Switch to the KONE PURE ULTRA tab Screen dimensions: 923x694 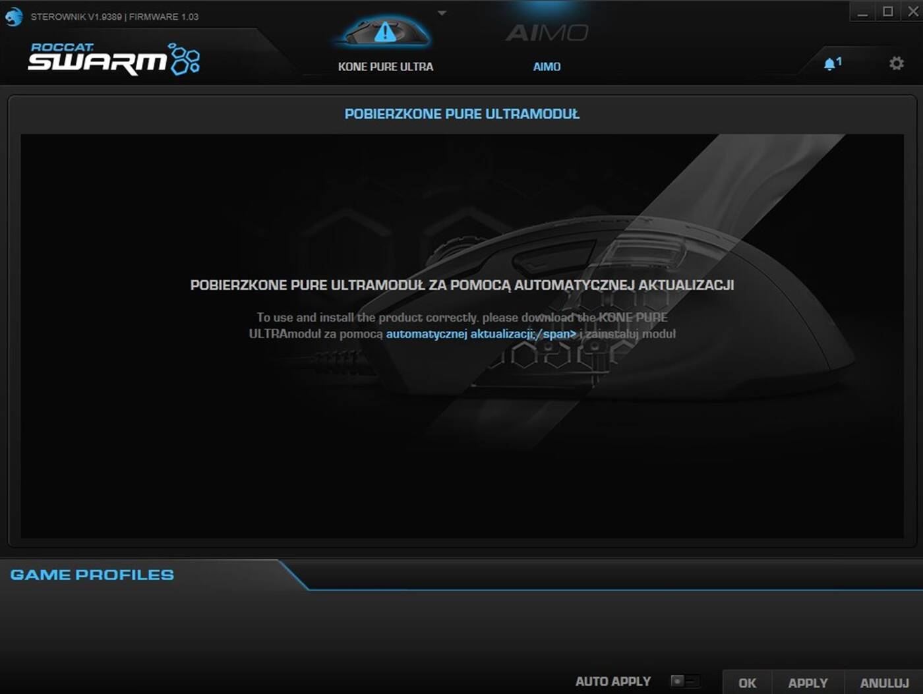click(386, 67)
